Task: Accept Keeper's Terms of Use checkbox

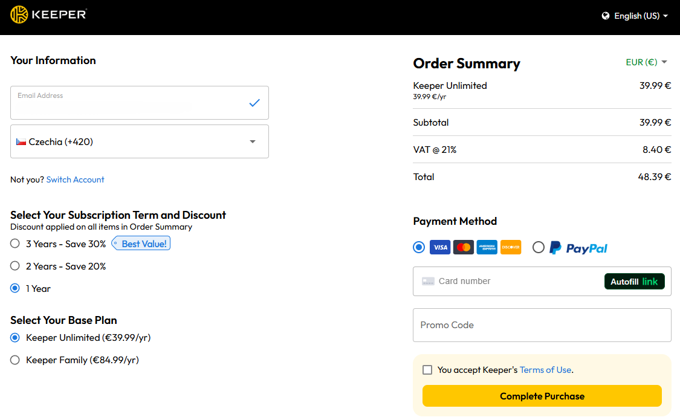Action: 427,370
